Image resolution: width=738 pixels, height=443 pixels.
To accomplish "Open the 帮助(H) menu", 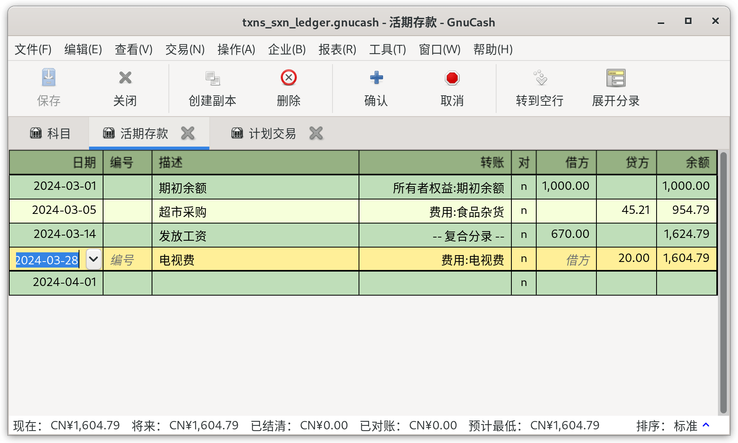I will [x=493, y=49].
